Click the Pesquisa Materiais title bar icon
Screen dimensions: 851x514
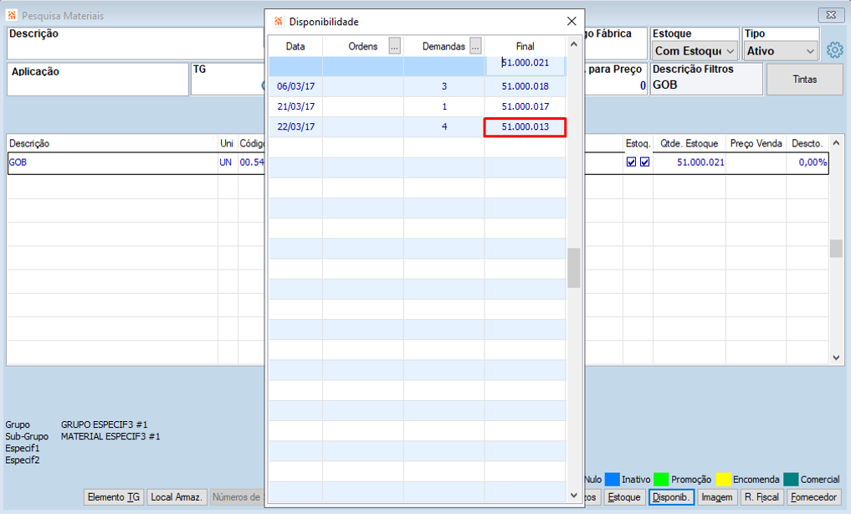click(x=12, y=15)
